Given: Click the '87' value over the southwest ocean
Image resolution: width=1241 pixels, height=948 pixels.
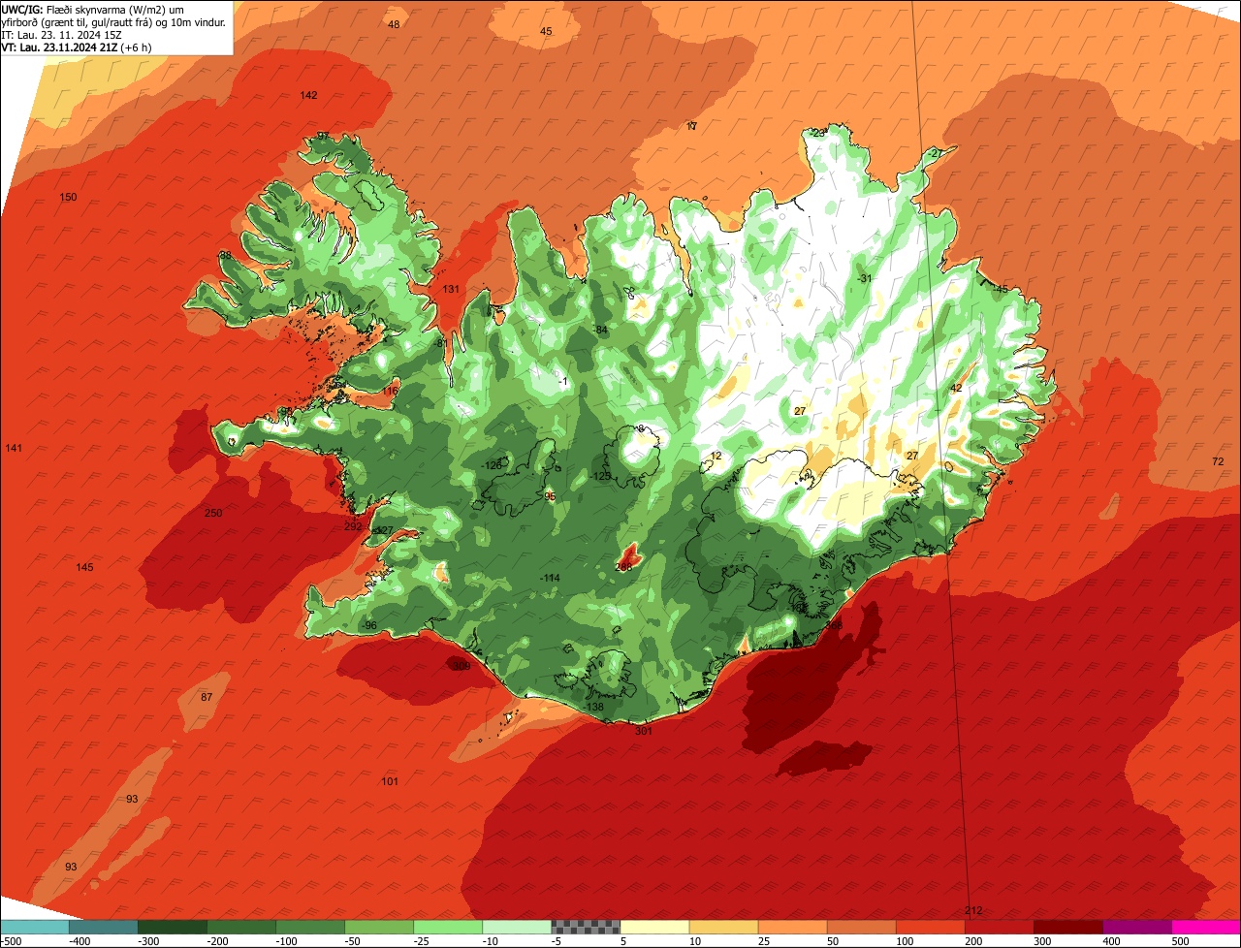Looking at the screenshot, I should 207,698.
